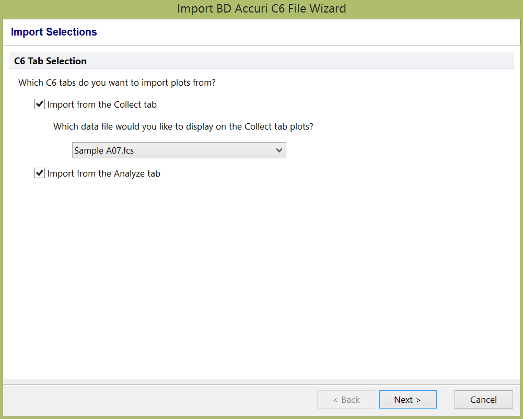Proceed with the Next > button
The image size is (523, 419).
pos(408,400)
